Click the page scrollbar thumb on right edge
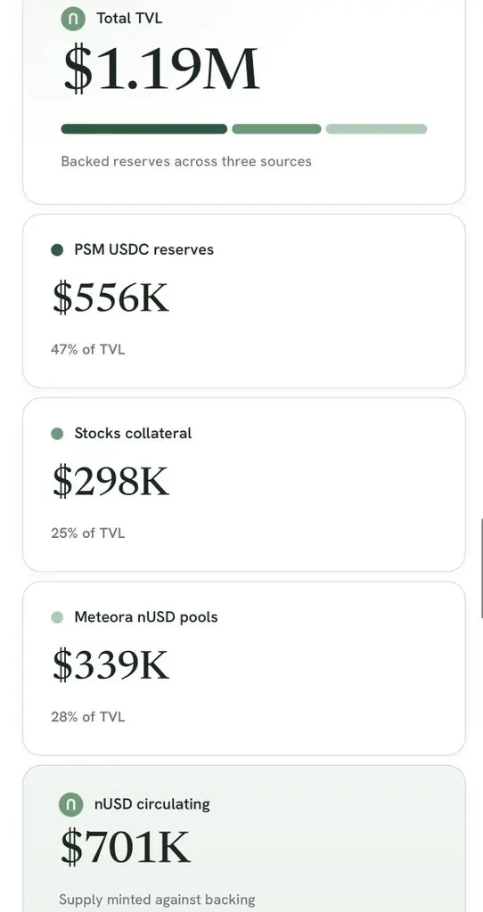 [x=481, y=568]
